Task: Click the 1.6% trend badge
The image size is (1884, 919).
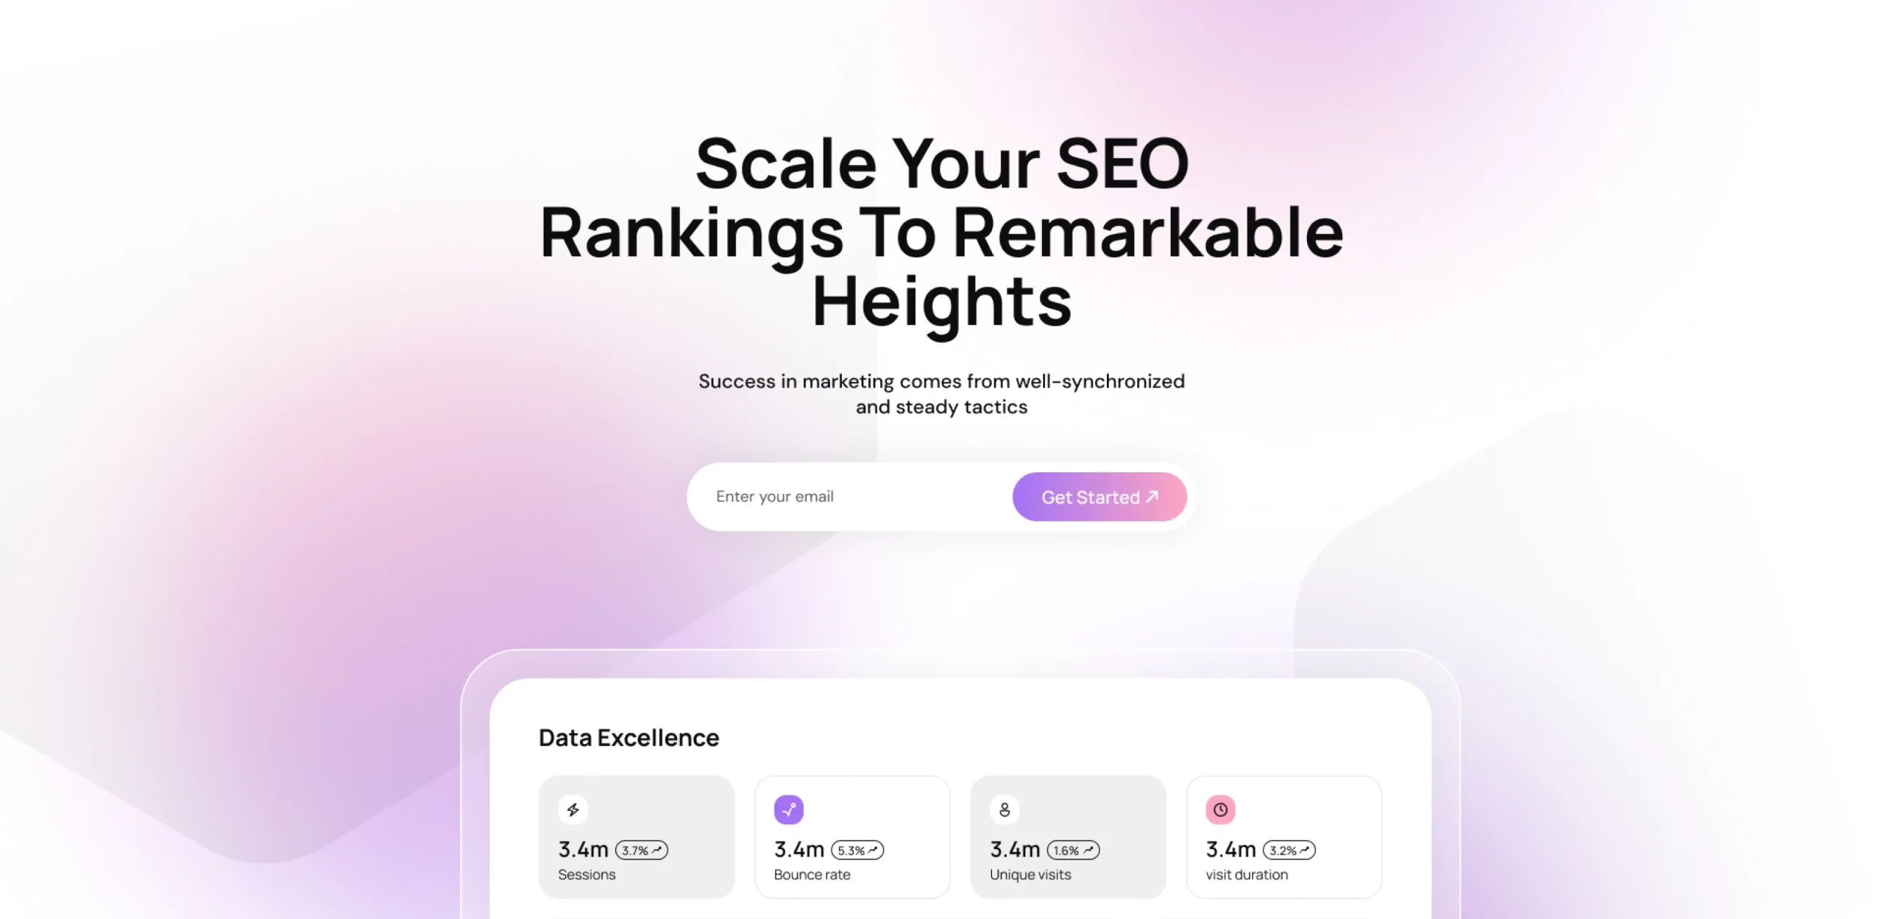Action: pyautogui.click(x=1073, y=851)
